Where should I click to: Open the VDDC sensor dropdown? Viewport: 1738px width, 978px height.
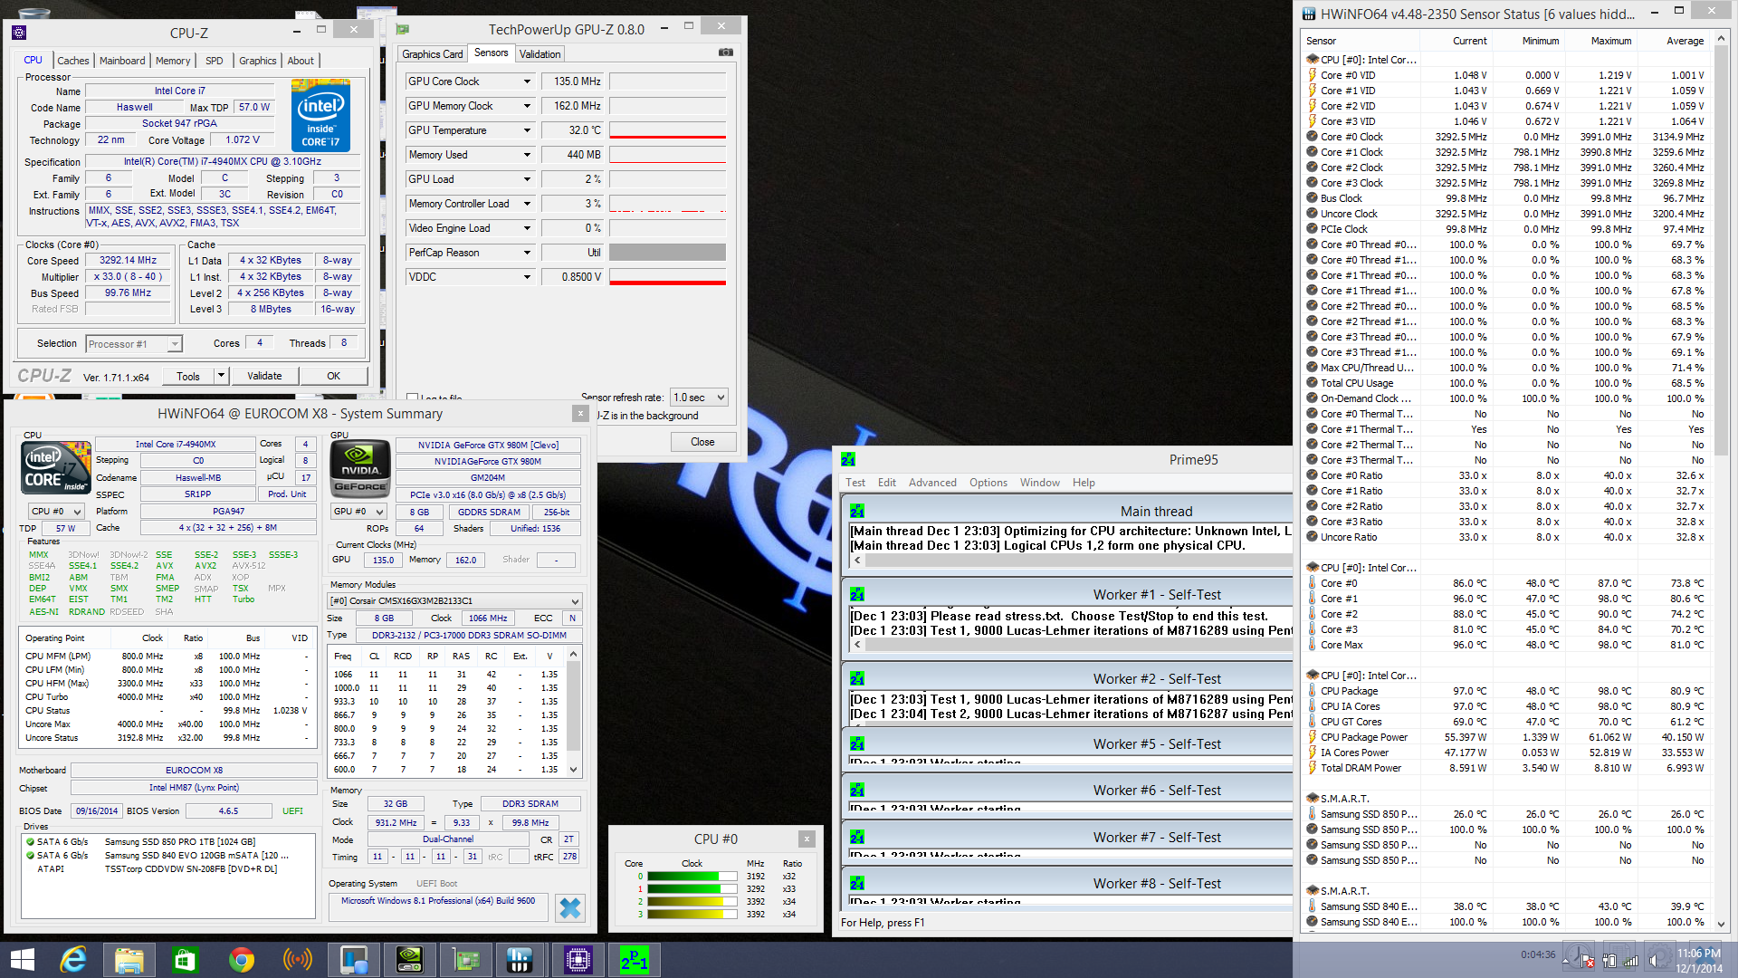click(x=527, y=277)
